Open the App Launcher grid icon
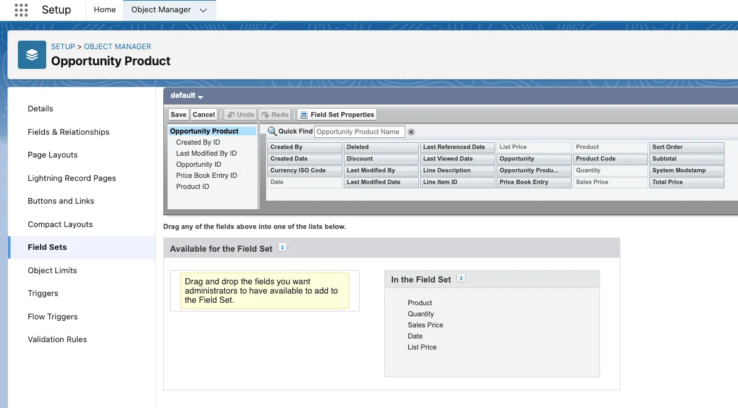 (21, 10)
